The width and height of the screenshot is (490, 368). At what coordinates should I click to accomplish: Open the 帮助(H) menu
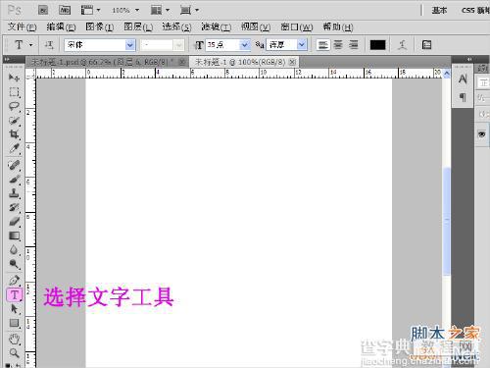click(338, 26)
